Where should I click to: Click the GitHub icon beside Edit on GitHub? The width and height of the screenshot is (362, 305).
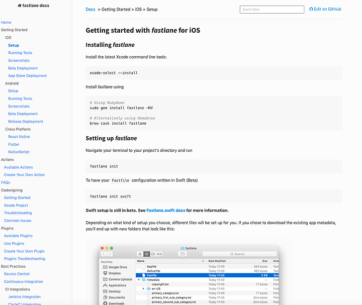point(311,9)
